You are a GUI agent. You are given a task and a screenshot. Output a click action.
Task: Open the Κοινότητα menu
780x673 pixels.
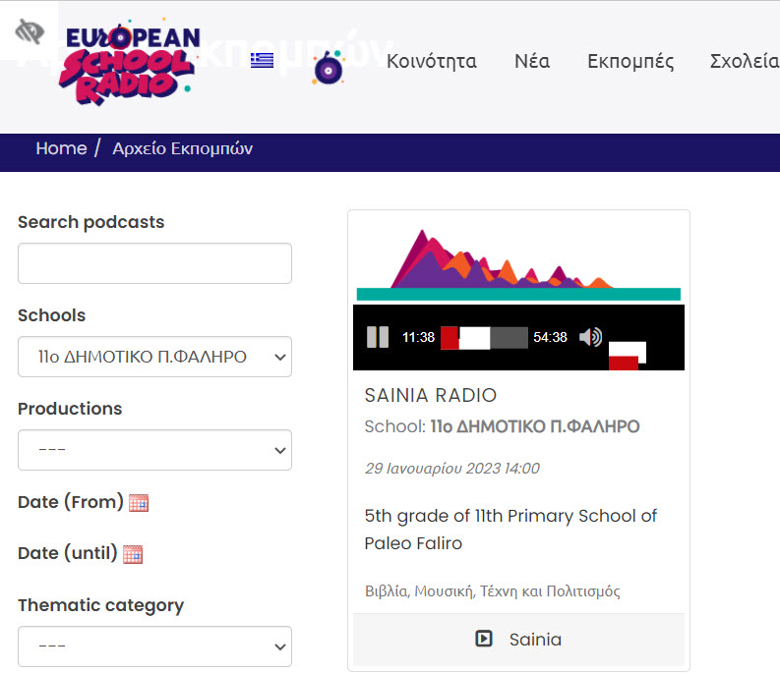tap(431, 61)
